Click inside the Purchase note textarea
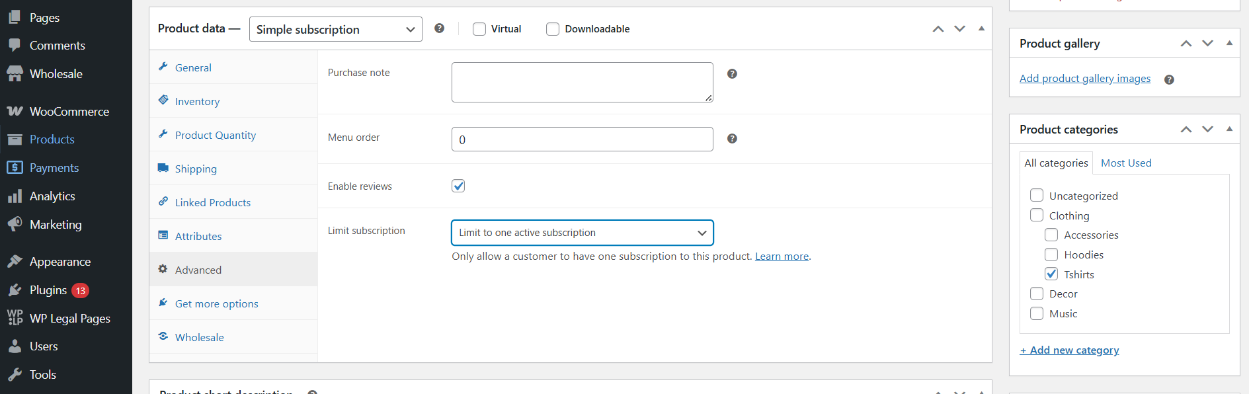This screenshot has width=1249, height=394. click(582, 82)
